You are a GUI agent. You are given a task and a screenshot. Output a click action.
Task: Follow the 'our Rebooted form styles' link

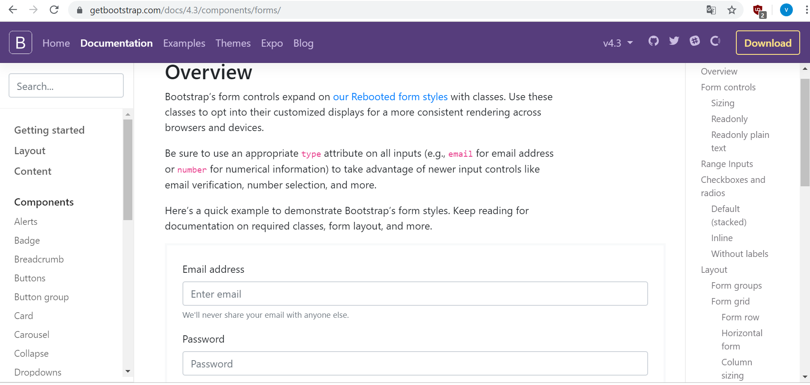tap(390, 97)
